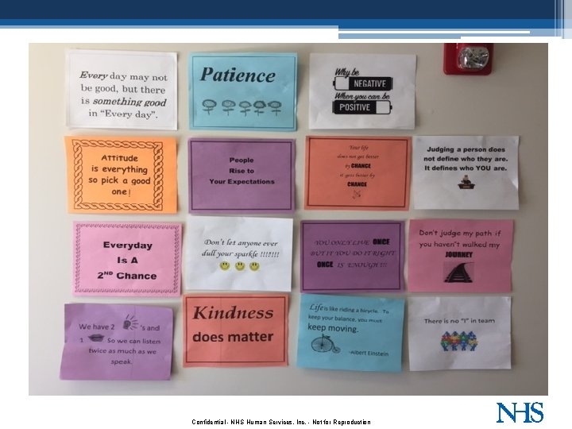Click the 'Patience' heading
Screen dimensions: 572x429
coord(238,75)
